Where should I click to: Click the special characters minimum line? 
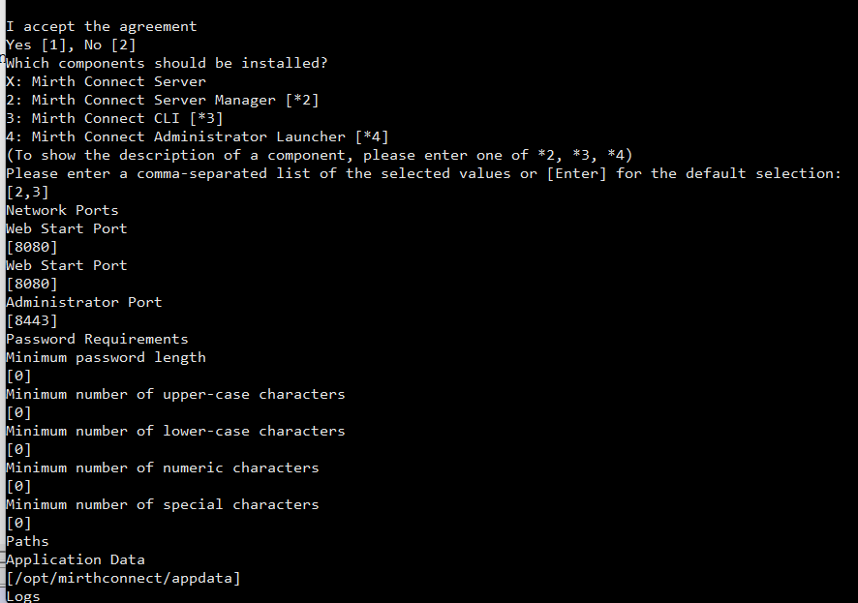point(162,504)
